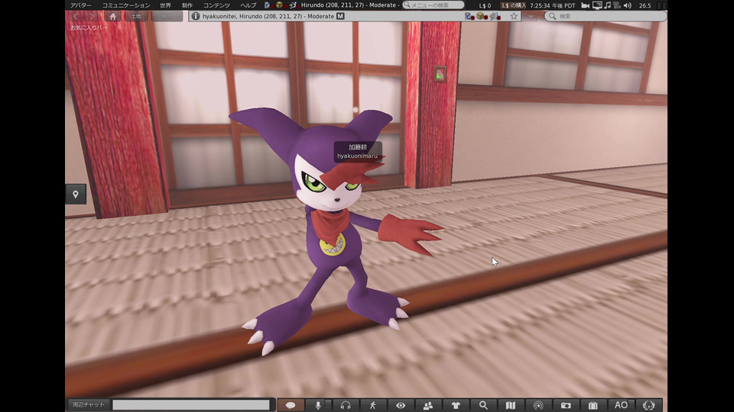Open the mini-map radar button
The height and width of the screenshot is (412, 734).
pyautogui.click(x=538, y=405)
